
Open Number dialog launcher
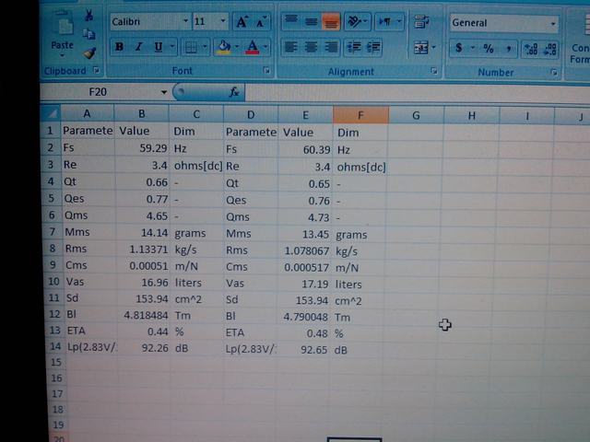(x=554, y=72)
